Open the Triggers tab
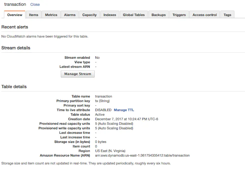Image resolution: width=245 pixels, height=179 pixels. (179, 15)
